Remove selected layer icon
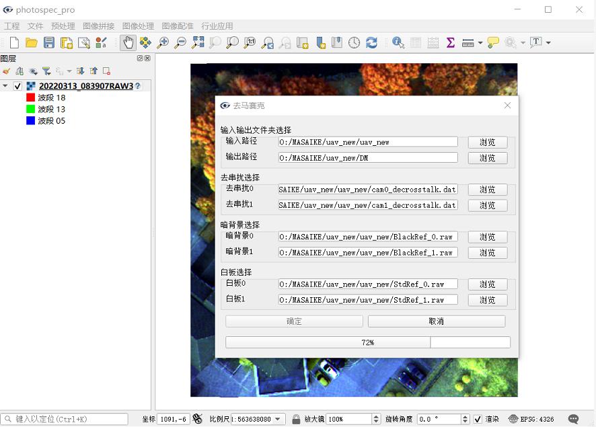 106,71
